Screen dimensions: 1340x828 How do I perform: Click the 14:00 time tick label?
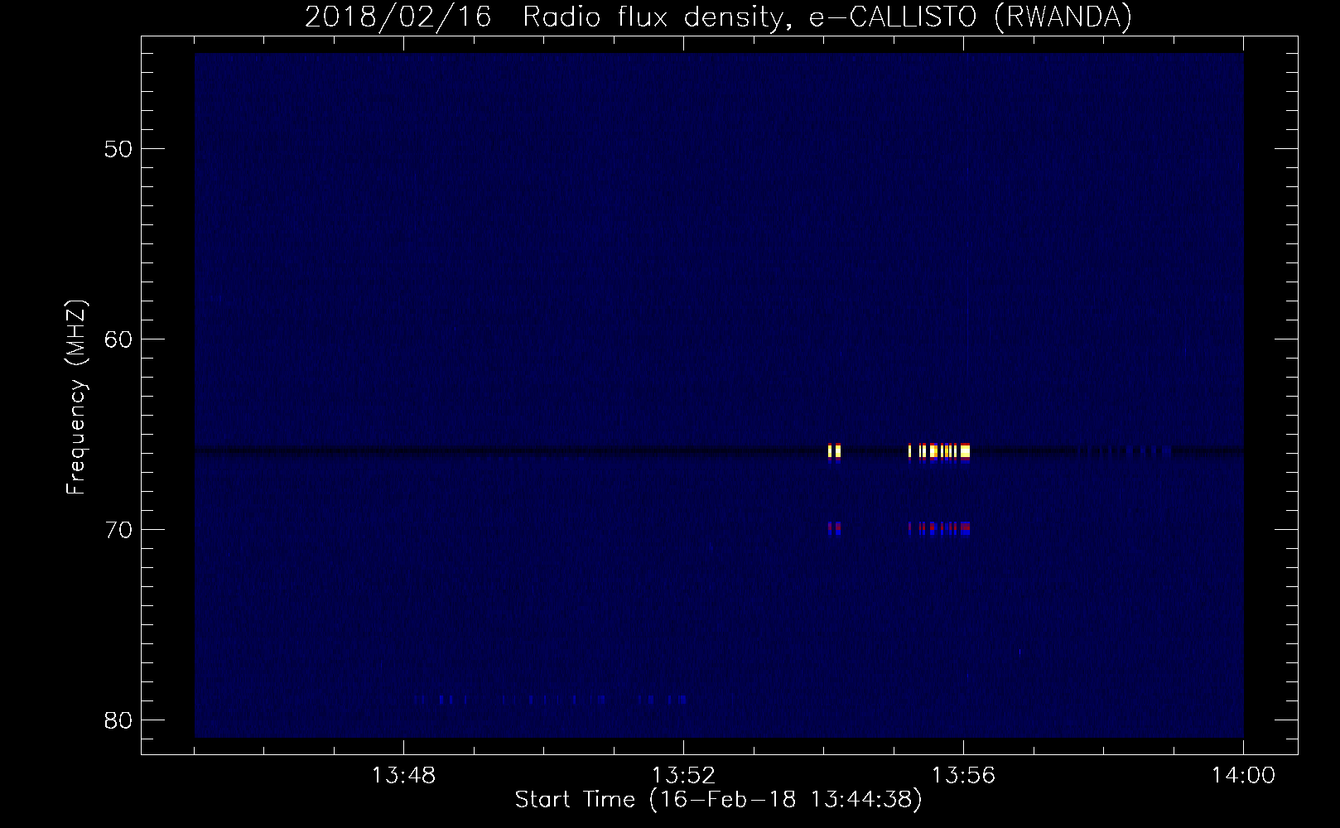pos(1243,776)
